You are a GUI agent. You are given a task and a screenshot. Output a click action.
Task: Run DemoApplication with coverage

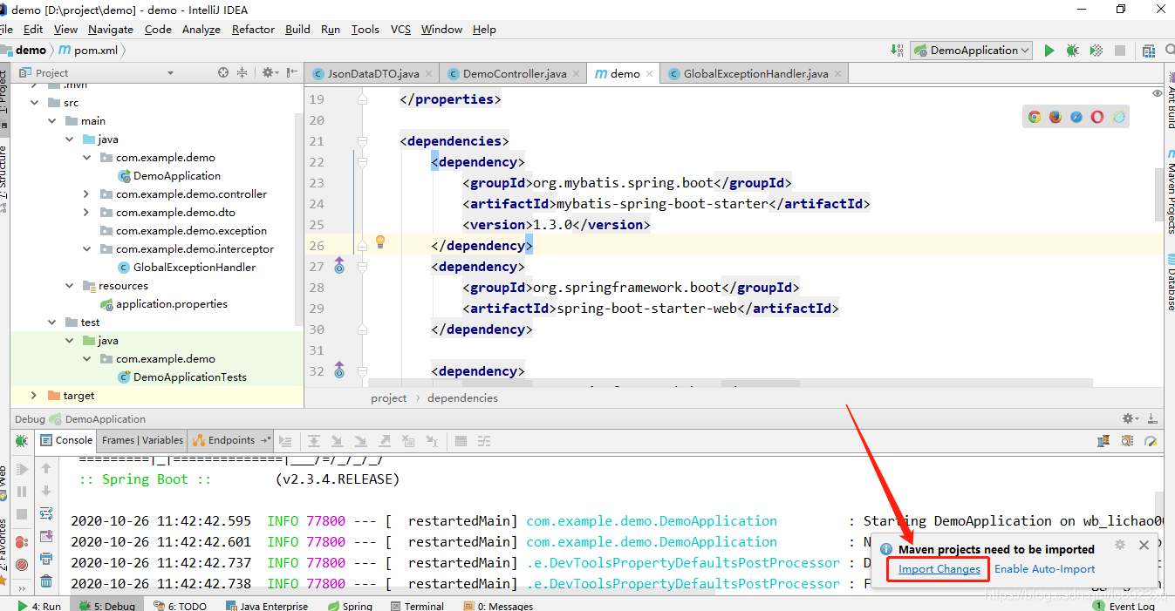1096,51
